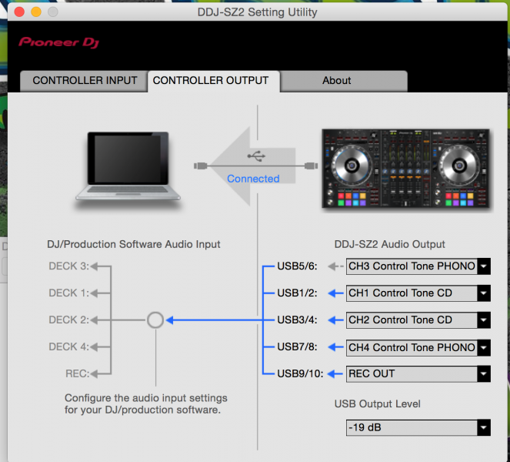Open the USB1/2 CH1 Control Tone dropdown
The width and height of the screenshot is (510, 462).
pyautogui.click(x=418, y=293)
